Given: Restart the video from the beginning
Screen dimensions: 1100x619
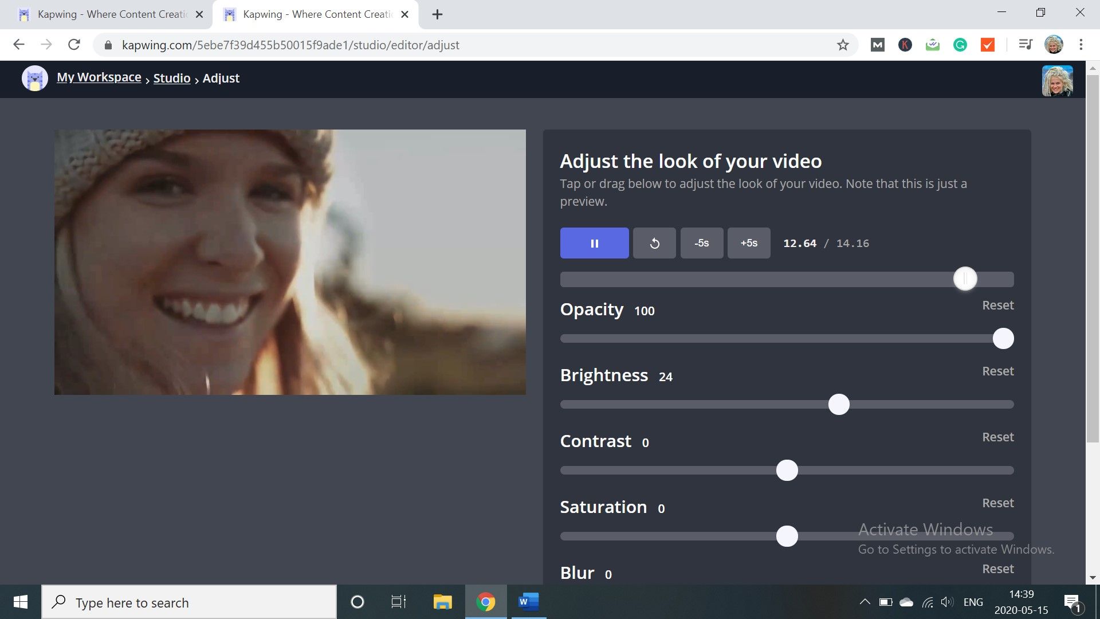Looking at the screenshot, I should 654,243.
